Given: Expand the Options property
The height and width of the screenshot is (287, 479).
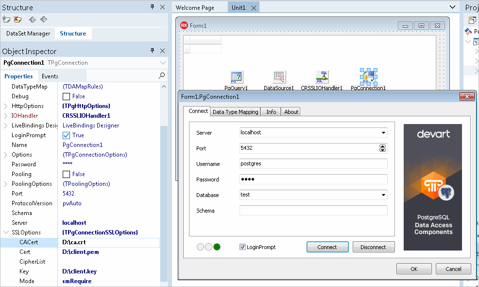Looking at the screenshot, I should tap(5, 155).
